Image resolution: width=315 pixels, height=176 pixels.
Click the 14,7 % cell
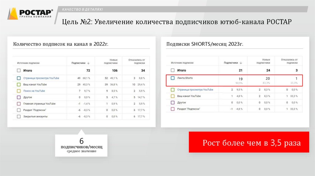click(141, 97)
